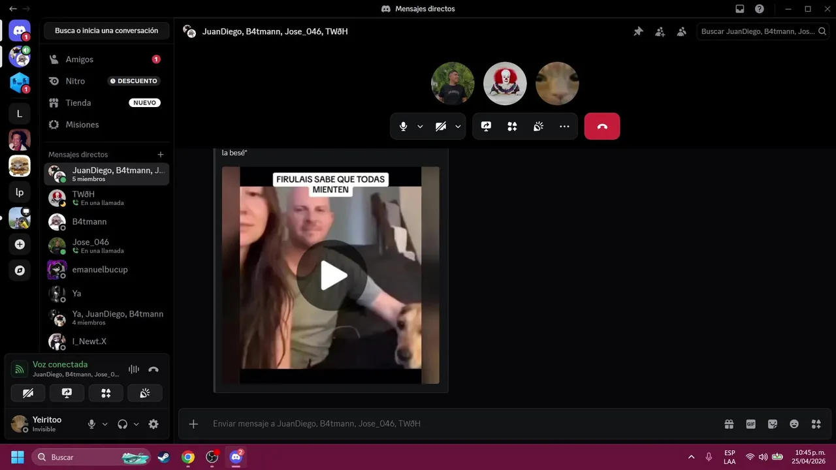Open input device dropdown in user panel
The image size is (836, 470).
pos(104,424)
